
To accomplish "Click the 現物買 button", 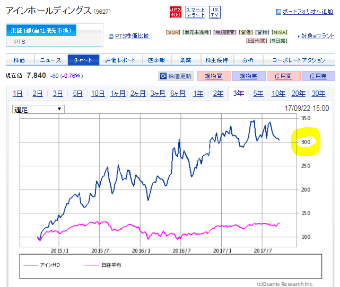I will pos(214,76).
